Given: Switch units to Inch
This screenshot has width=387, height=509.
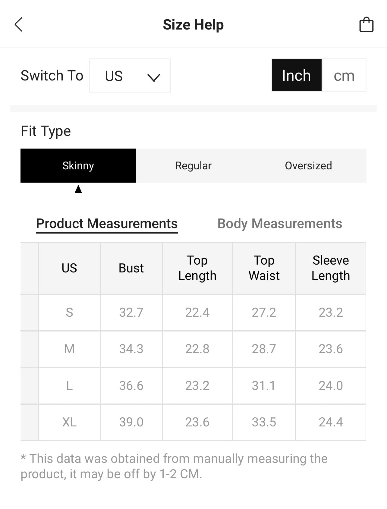Looking at the screenshot, I should pyautogui.click(x=297, y=75).
